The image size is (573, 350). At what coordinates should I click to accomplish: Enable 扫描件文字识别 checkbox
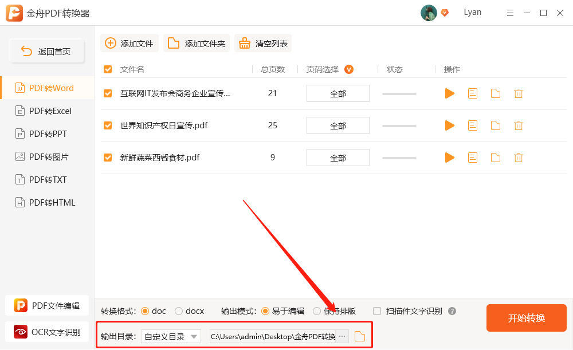pos(377,311)
